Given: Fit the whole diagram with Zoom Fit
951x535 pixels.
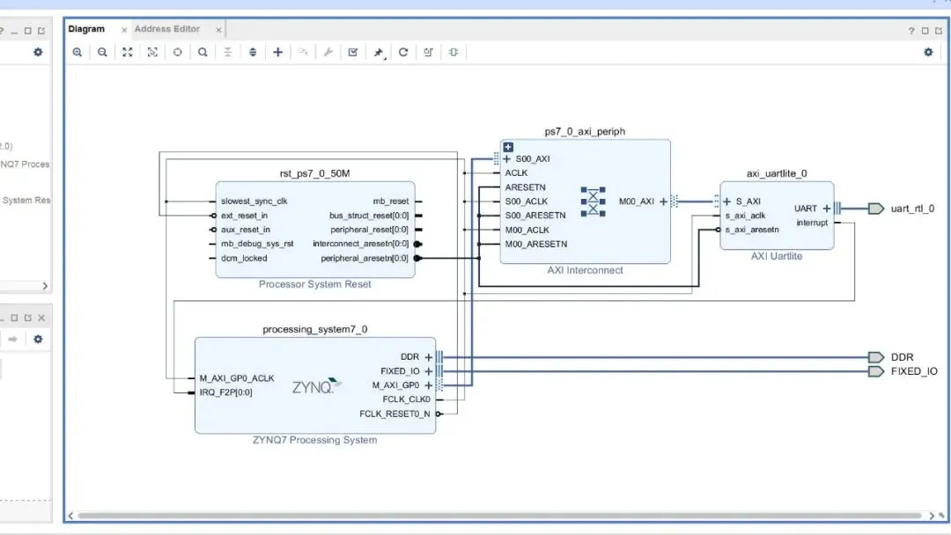Looking at the screenshot, I should (x=128, y=52).
